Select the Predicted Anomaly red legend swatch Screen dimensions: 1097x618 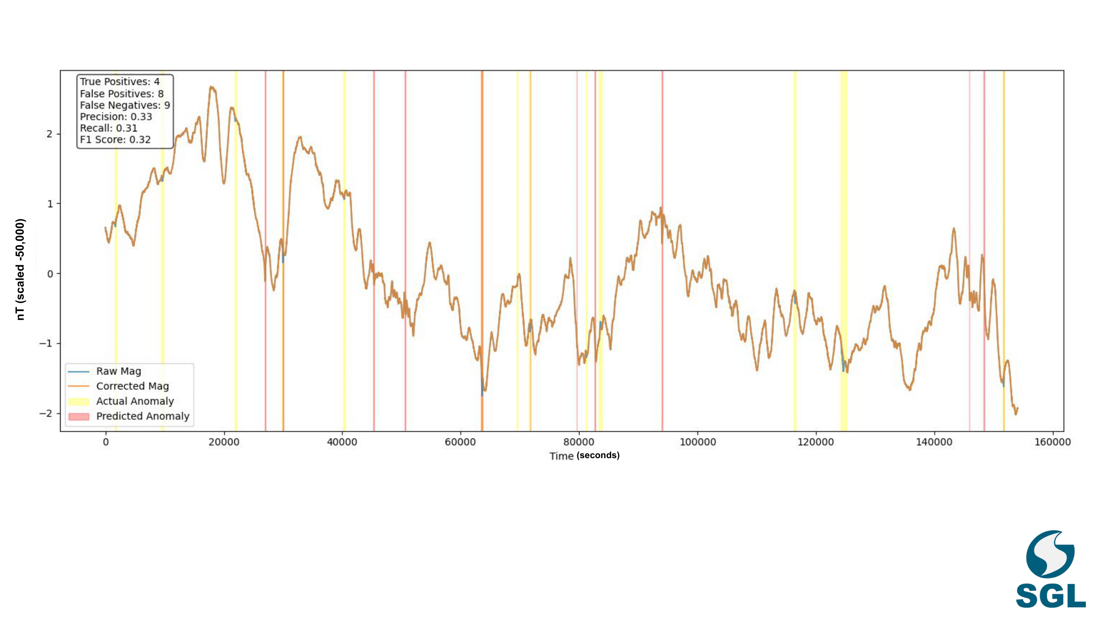coord(78,417)
